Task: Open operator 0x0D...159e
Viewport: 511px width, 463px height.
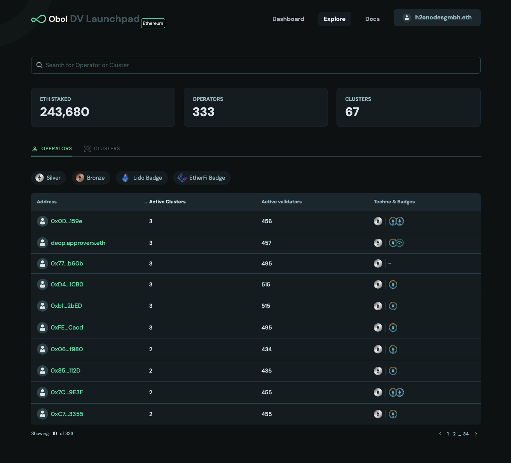Action: click(x=66, y=221)
